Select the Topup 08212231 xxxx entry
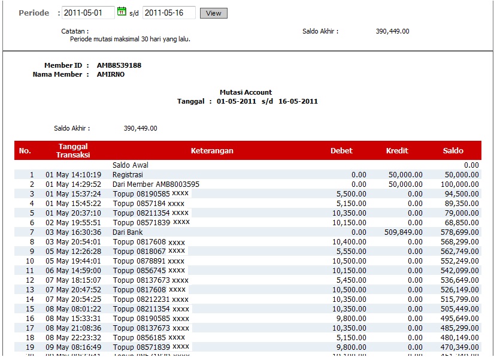Viewport: 497px width, 357px height. point(150,299)
